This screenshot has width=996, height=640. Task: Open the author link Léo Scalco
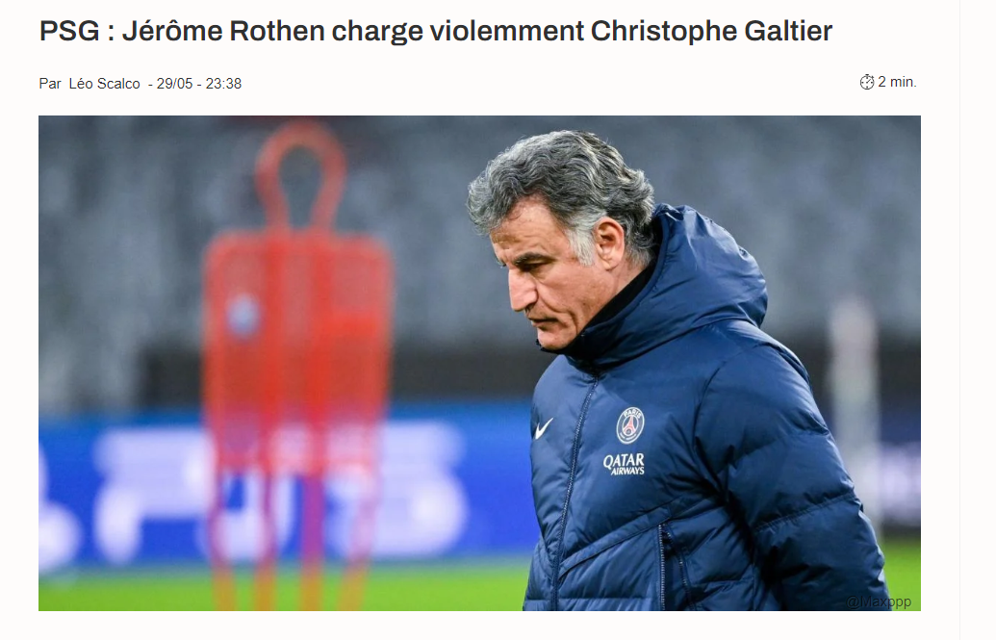pos(104,84)
